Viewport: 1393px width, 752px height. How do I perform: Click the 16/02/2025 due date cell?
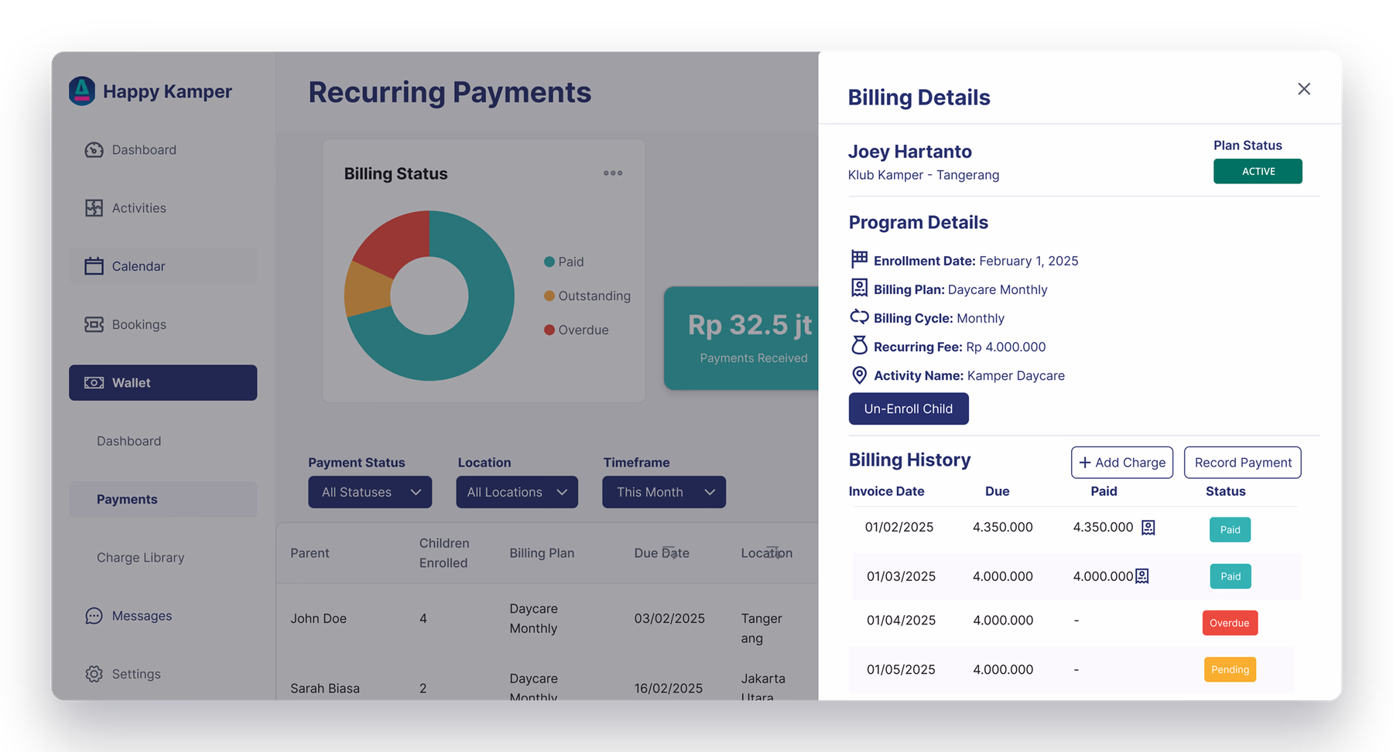point(669,689)
